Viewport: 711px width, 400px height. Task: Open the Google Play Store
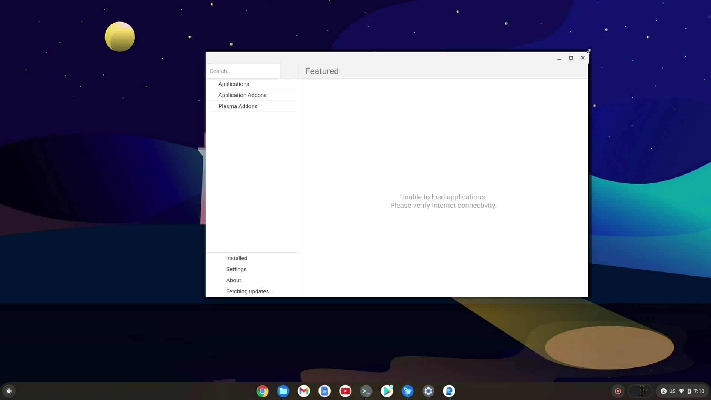pos(387,391)
